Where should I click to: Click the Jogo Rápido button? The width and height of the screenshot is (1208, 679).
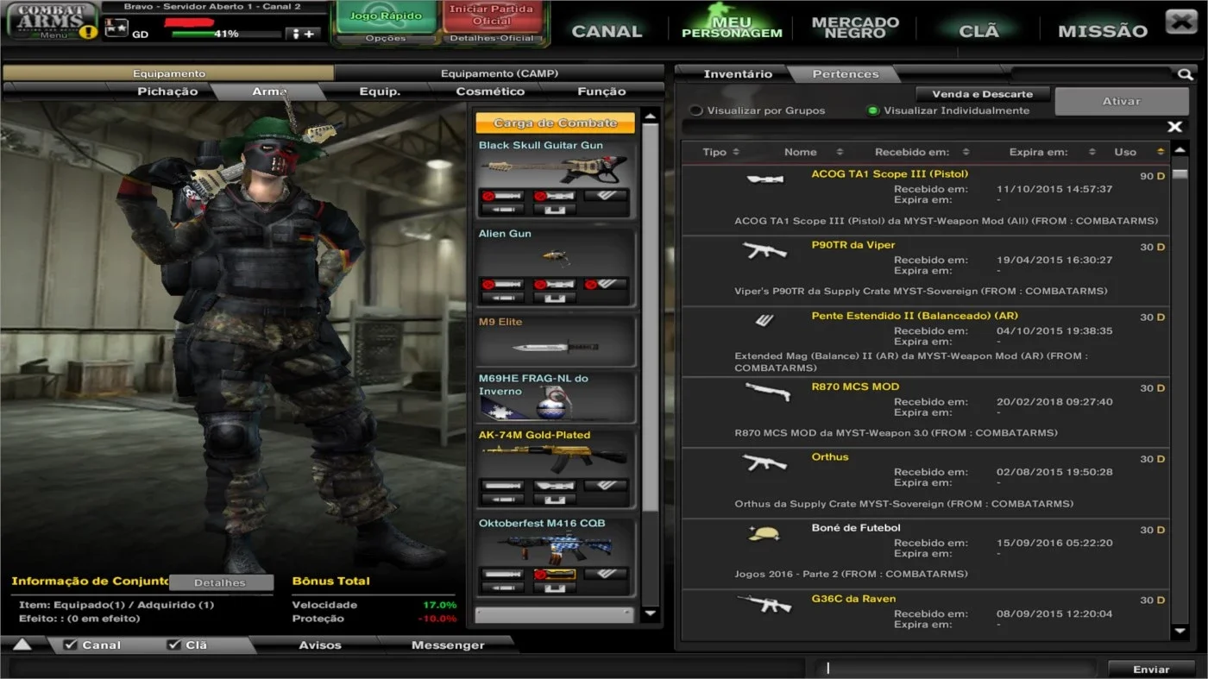tap(386, 16)
